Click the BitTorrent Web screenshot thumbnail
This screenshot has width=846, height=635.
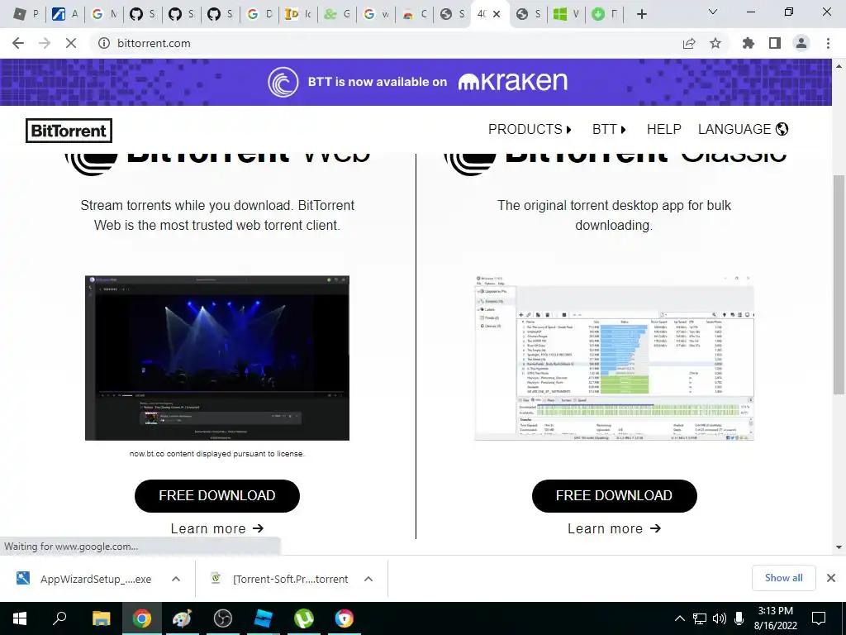coord(217,358)
